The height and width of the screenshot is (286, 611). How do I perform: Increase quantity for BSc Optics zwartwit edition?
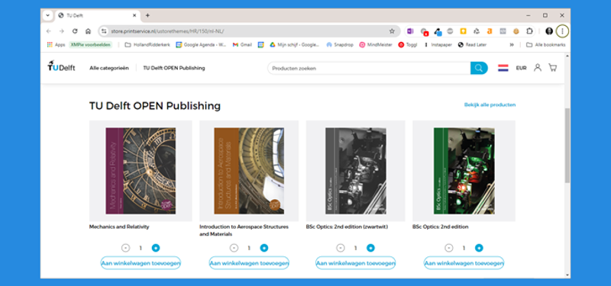[370, 248]
